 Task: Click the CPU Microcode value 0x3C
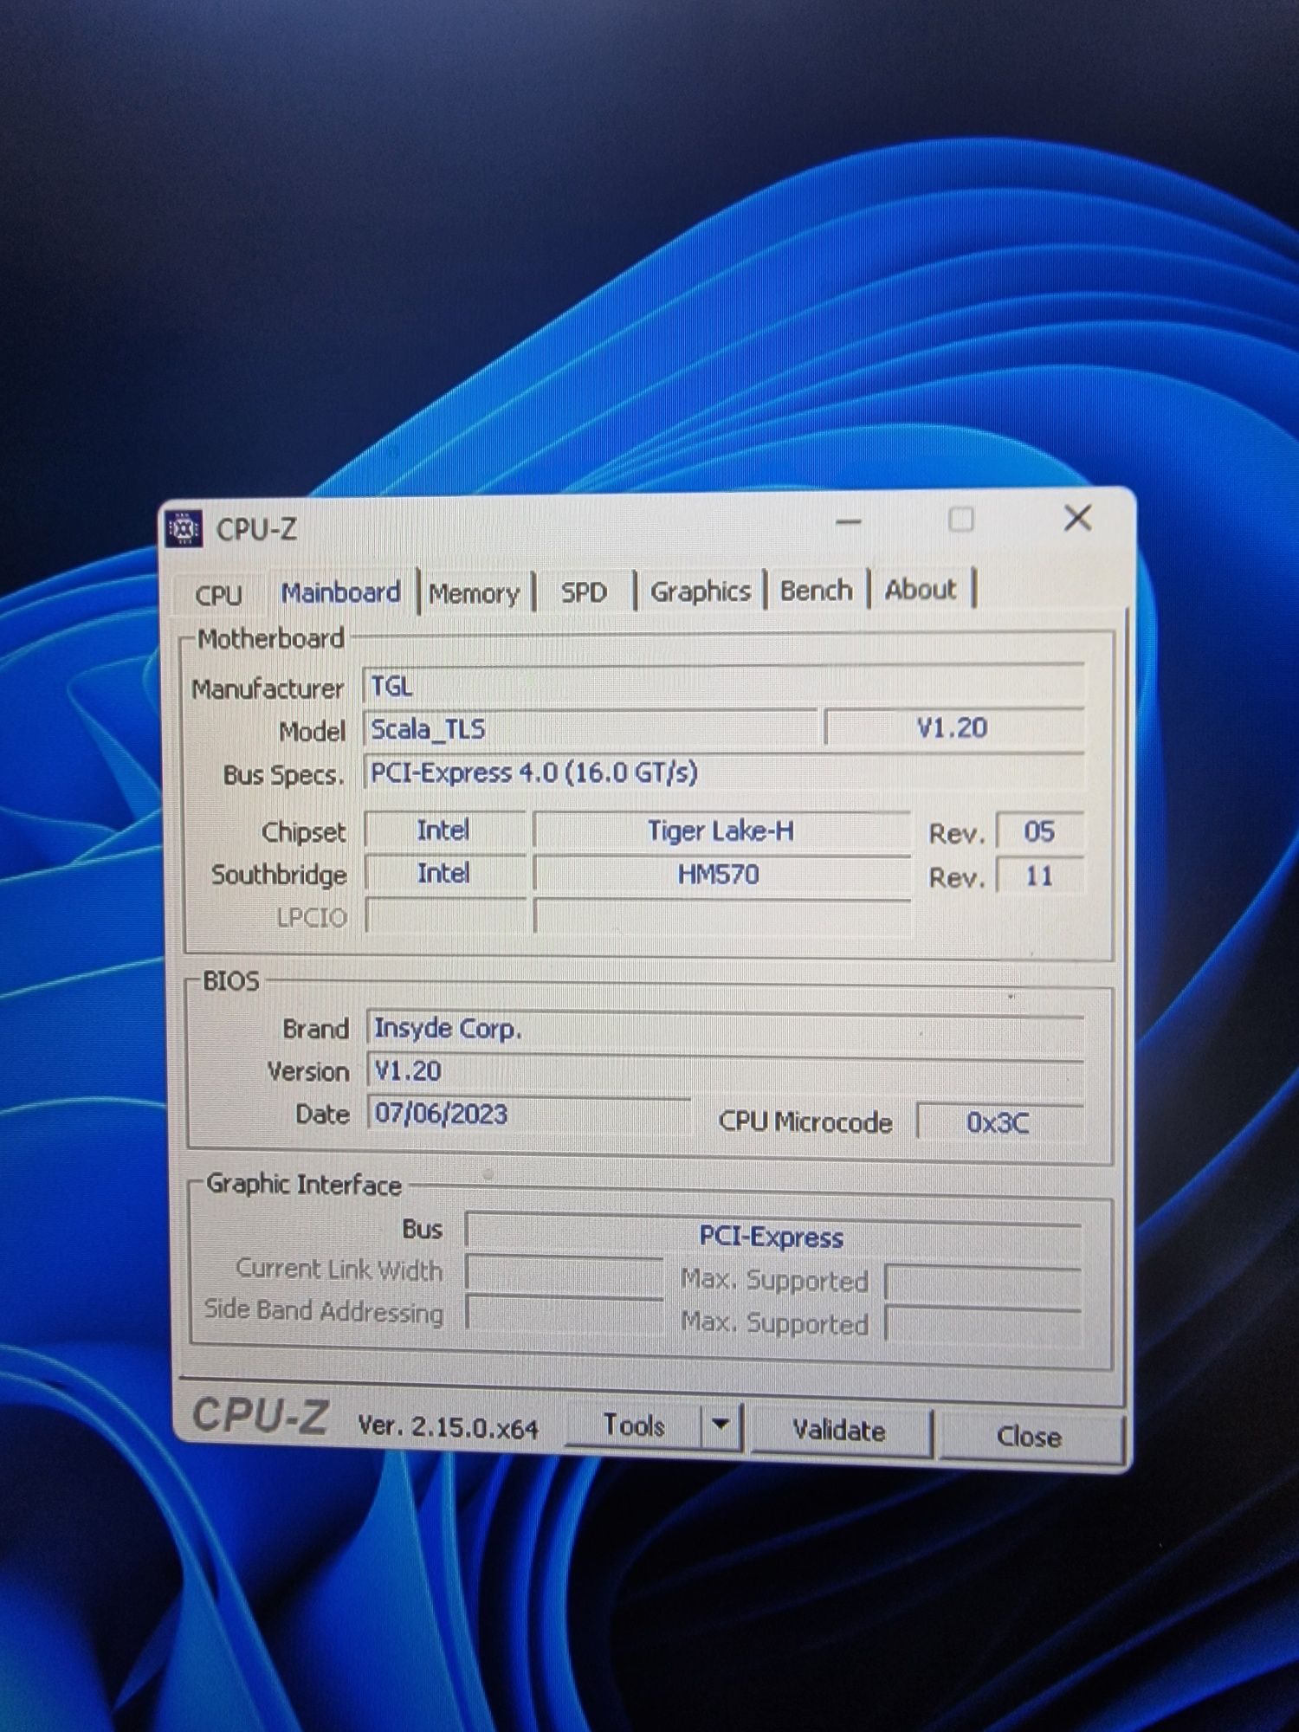(998, 1123)
